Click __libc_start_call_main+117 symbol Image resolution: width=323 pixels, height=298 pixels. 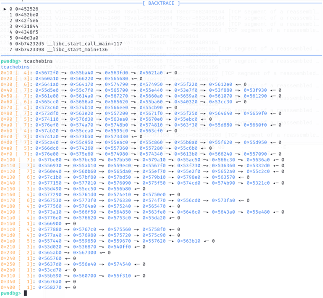[85, 44]
